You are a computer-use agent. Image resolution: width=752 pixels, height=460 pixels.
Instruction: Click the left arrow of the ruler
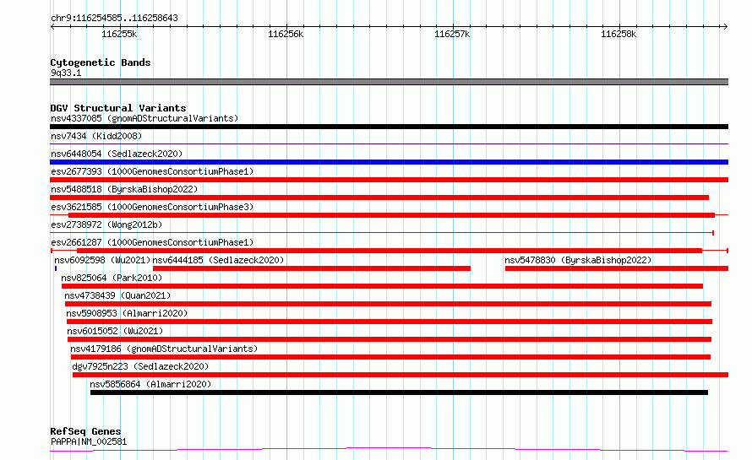[52, 26]
